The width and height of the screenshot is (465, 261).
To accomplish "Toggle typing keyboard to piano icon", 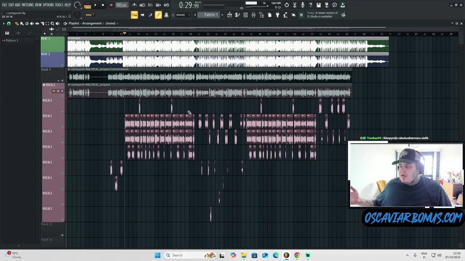I will (x=134, y=15).
